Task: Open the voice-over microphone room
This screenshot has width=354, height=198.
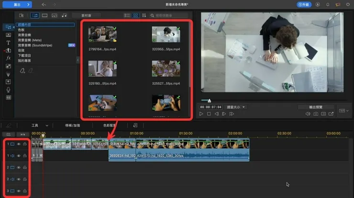Action: (x=8, y=90)
